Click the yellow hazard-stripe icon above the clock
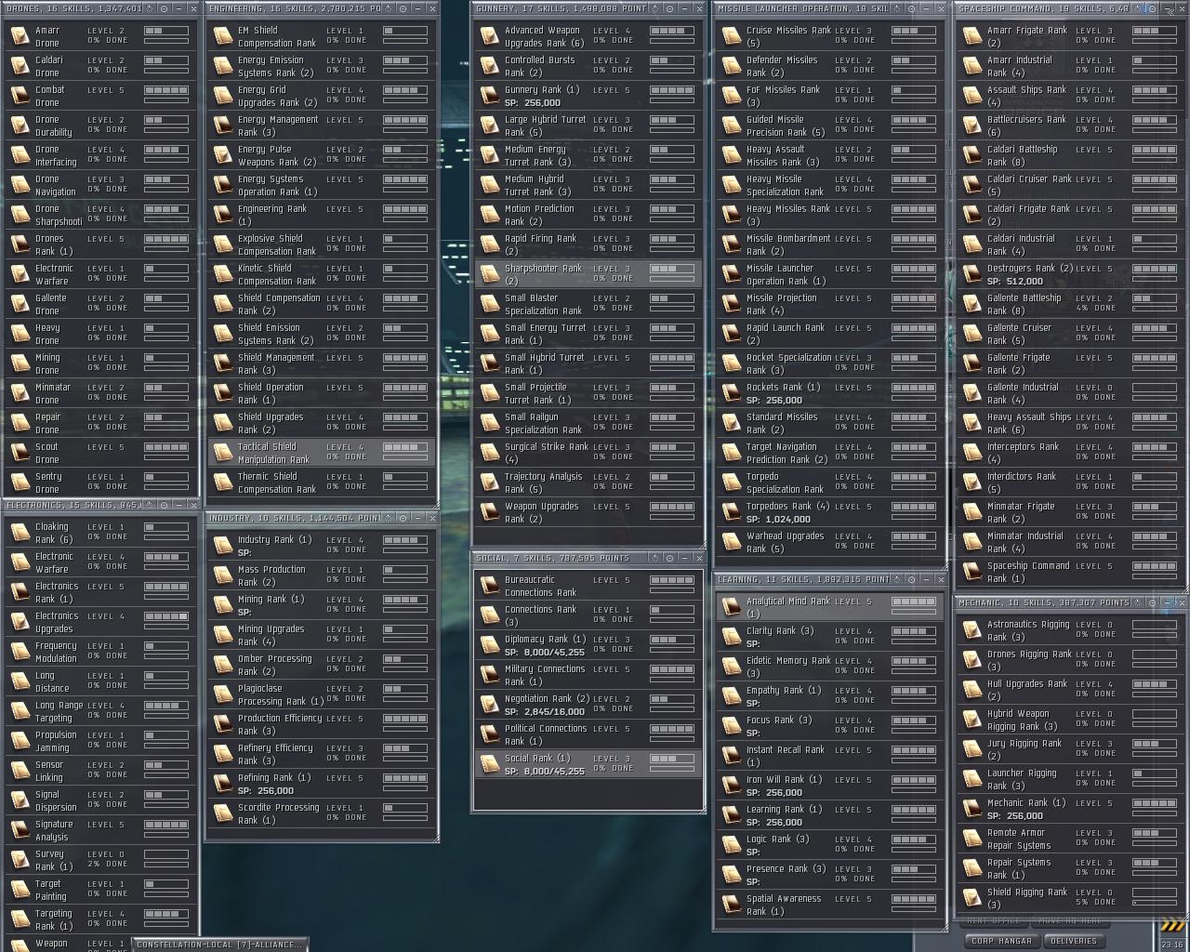Image resolution: width=1190 pixels, height=952 pixels. point(1172,924)
